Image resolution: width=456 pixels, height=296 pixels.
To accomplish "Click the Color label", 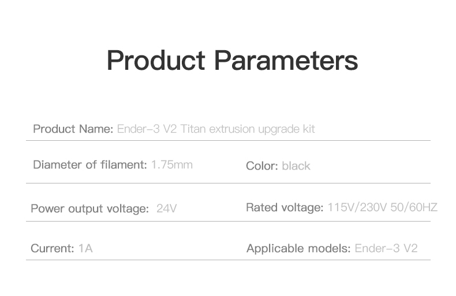I will point(262,166).
